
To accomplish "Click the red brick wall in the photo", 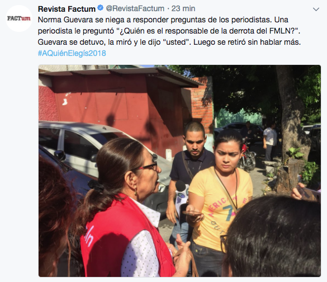I will point(201,102).
